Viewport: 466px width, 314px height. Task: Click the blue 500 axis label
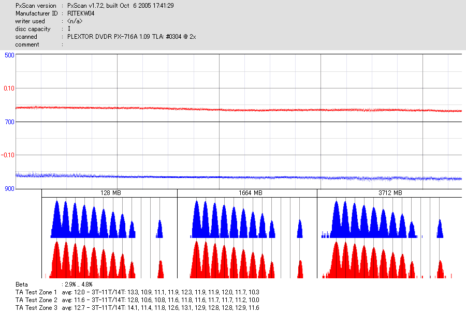9,55
